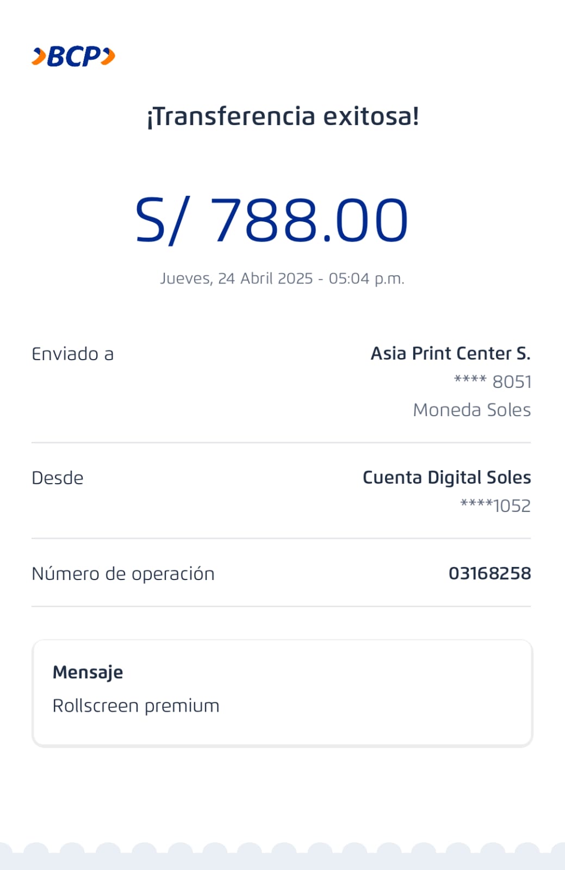565x870 pixels.
Task: Click the orange chevron right of BCP
Action: click(x=109, y=57)
